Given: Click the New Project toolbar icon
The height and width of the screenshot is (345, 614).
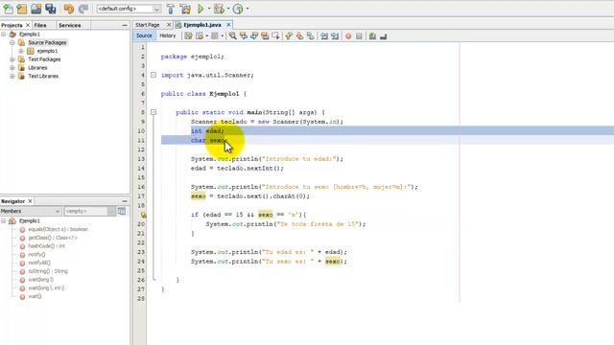Looking at the screenshot, I should [x=22, y=9].
